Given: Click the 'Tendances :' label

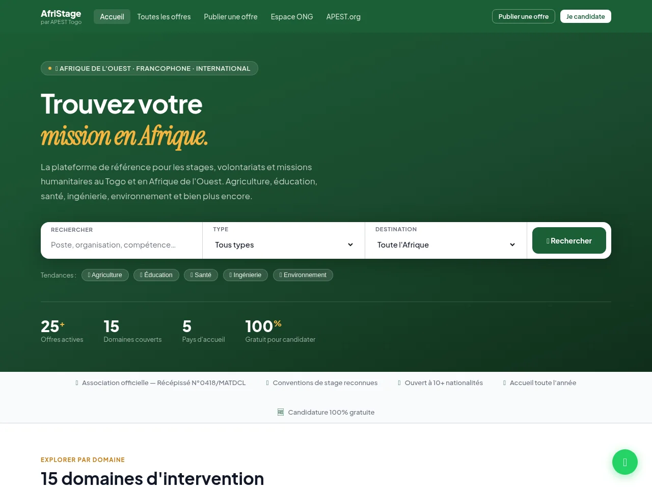Looking at the screenshot, I should (x=59, y=275).
